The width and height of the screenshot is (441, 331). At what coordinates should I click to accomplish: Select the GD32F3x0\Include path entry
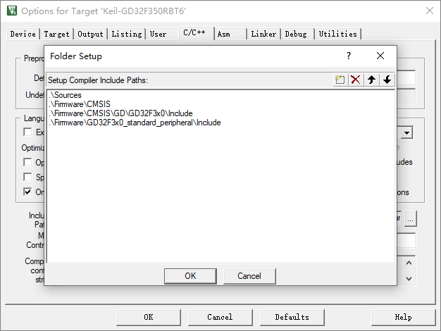click(x=121, y=113)
